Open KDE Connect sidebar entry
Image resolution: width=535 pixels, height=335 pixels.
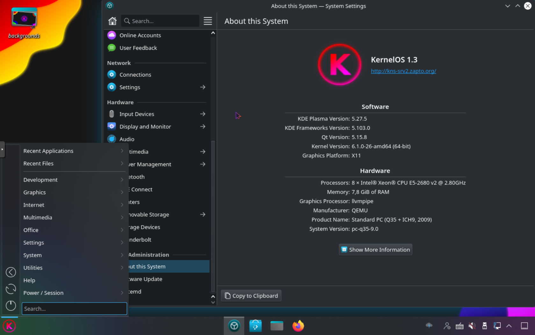(169, 189)
